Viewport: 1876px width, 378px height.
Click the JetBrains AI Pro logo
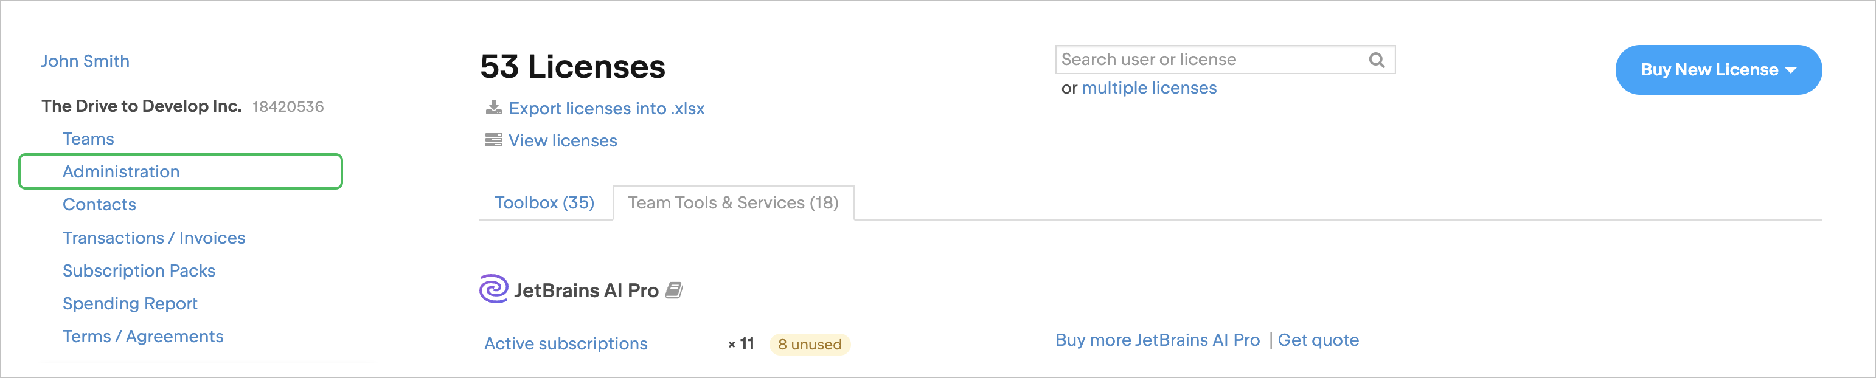(494, 289)
